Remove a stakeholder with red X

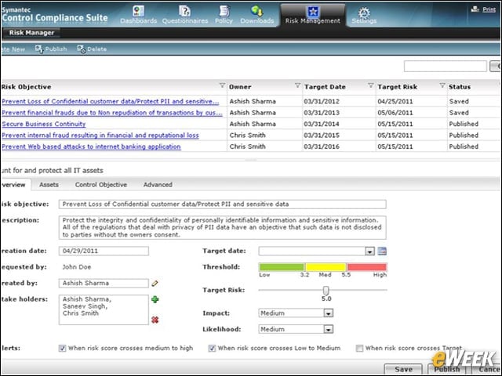tap(155, 320)
